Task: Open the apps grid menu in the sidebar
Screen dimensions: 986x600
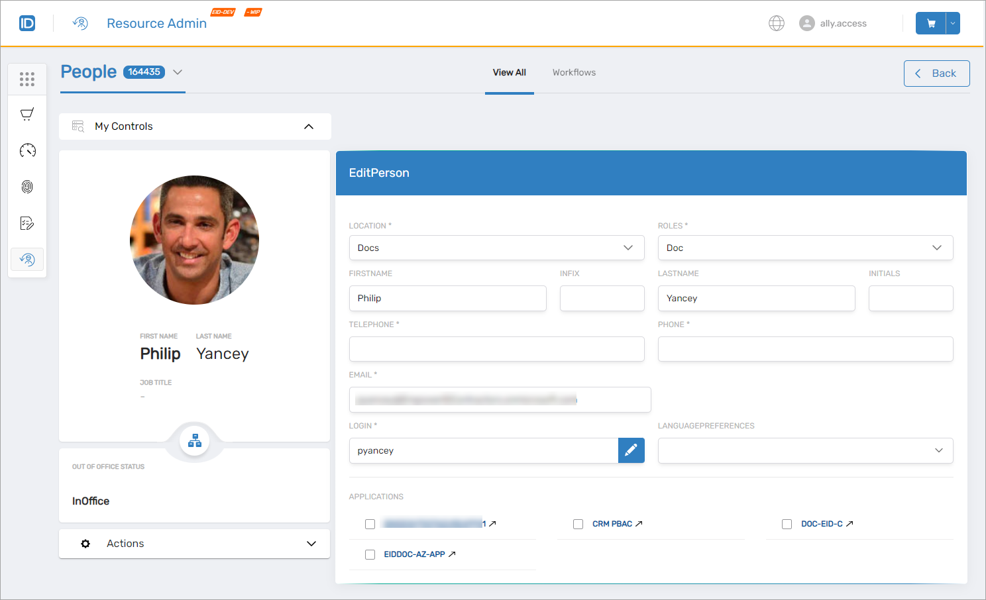Action: pyautogui.click(x=27, y=79)
